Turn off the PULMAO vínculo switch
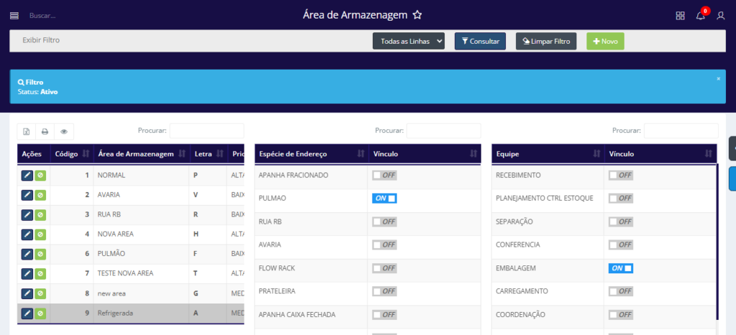This screenshot has height=335, width=736. click(x=385, y=199)
